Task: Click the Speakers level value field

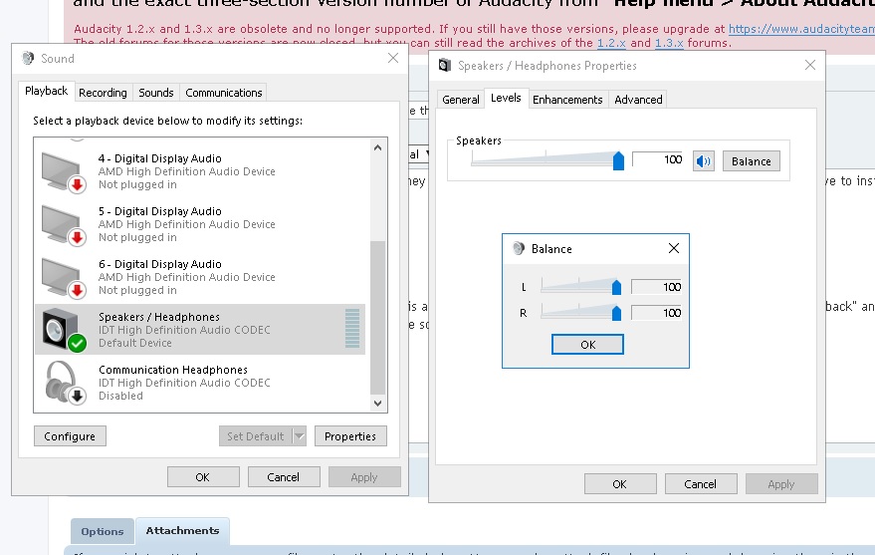Action: pyautogui.click(x=658, y=159)
